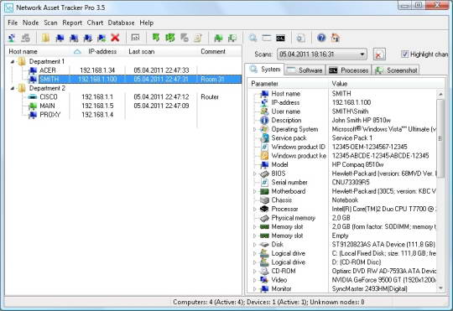Click the home page icon in toolbar

(335, 38)
